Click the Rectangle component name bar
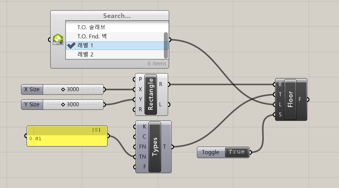 [151, 94]
